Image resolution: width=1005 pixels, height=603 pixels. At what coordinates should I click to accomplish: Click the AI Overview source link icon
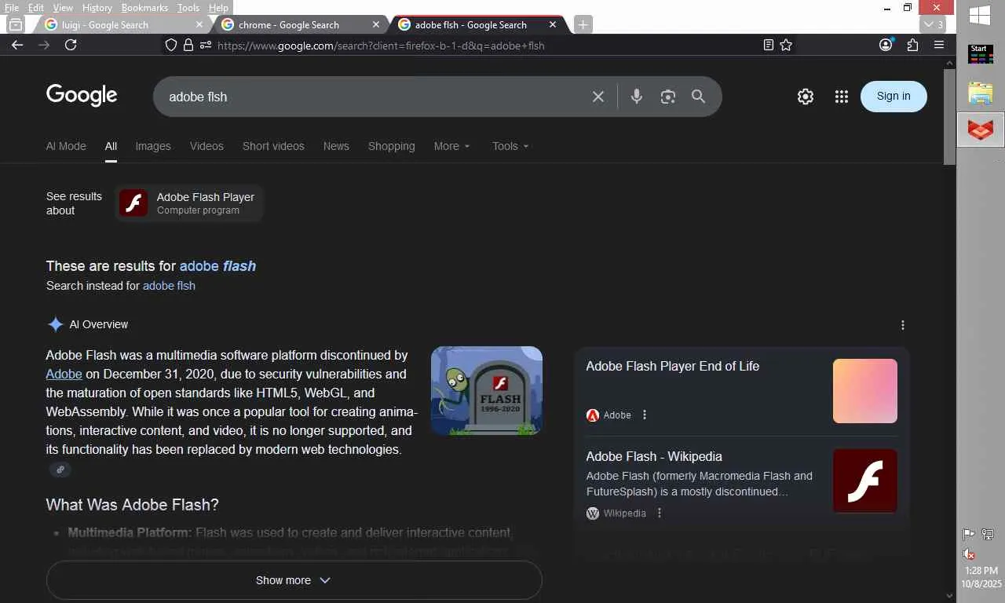(x=60, y=470)
